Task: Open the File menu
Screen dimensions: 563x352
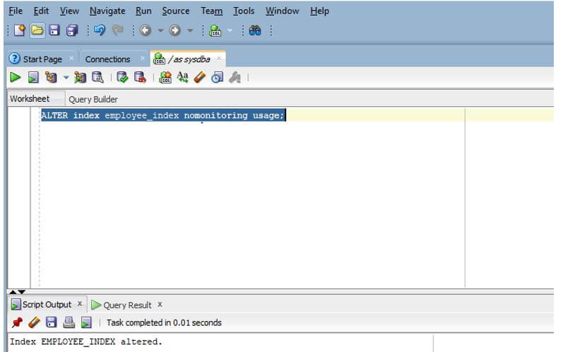Action: point(16,11)
